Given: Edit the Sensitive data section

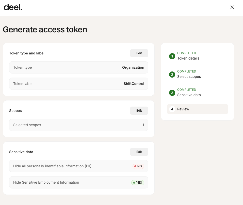Looking at the screenshot, I should (139, 152).
